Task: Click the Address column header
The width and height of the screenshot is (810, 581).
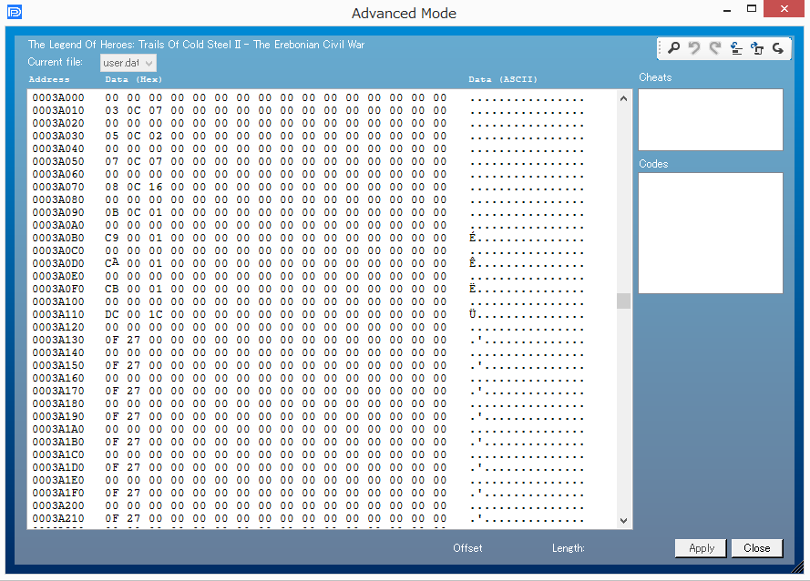Action: 49,79
